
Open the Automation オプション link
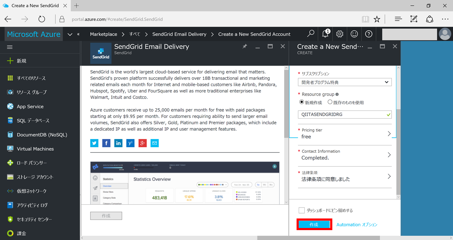tap(357, 224)
